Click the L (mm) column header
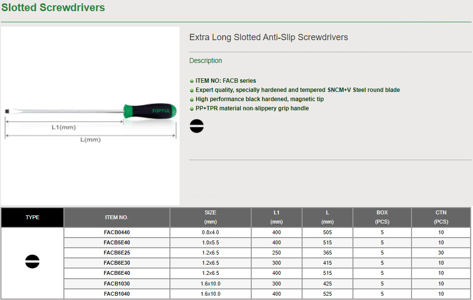Screen dimensions: 473x300 point(327,217)
